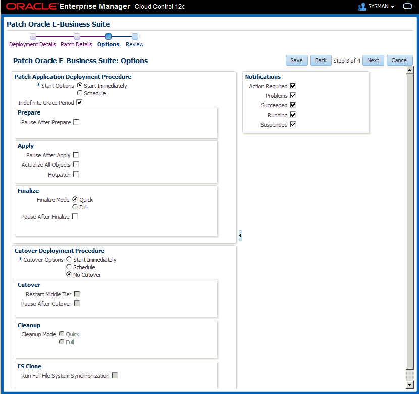Select Start Immediately for Cutover Options
The image size is (419, 394).
point(69,259)
